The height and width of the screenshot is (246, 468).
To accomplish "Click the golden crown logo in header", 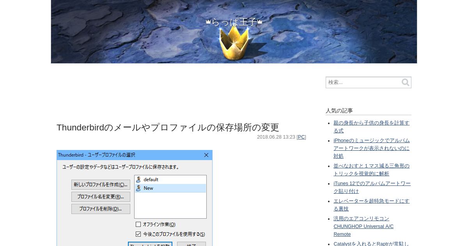I will pyautogui.click(x=234, y=43).
